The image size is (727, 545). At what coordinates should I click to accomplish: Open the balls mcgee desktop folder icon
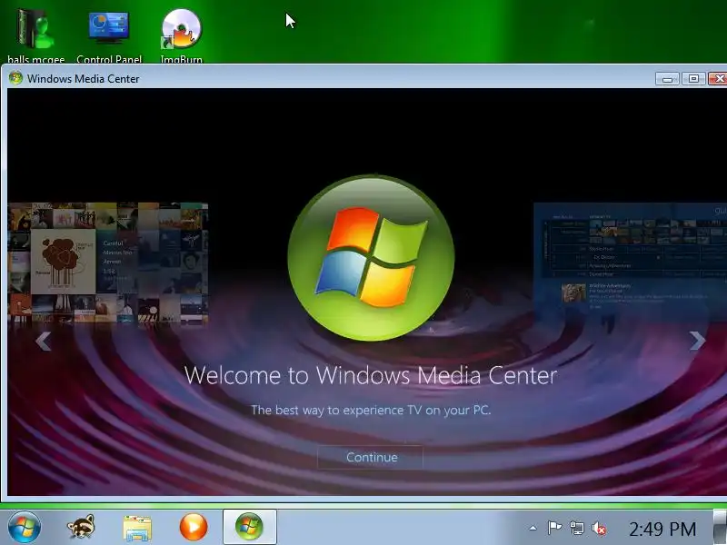35,35
